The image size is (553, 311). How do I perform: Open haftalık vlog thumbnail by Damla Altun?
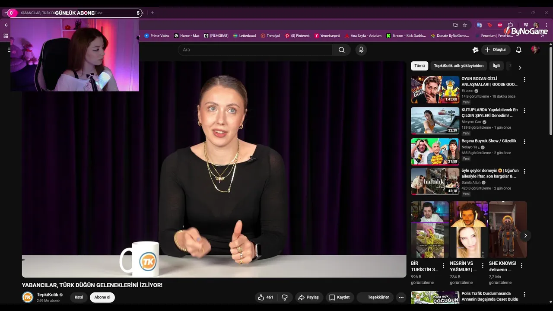435,181
